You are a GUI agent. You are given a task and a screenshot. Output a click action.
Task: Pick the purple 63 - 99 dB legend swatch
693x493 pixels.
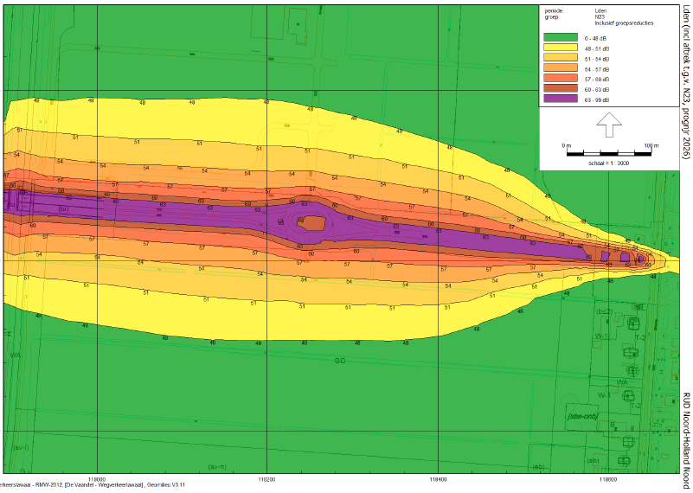[559, 99]
